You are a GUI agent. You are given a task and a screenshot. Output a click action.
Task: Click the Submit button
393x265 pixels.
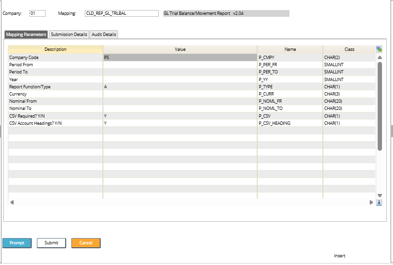click(x=51, y=243)
